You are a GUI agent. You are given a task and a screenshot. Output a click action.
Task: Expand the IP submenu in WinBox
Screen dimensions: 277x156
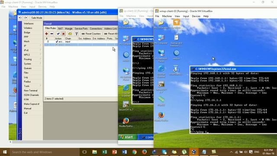point(32,46)
